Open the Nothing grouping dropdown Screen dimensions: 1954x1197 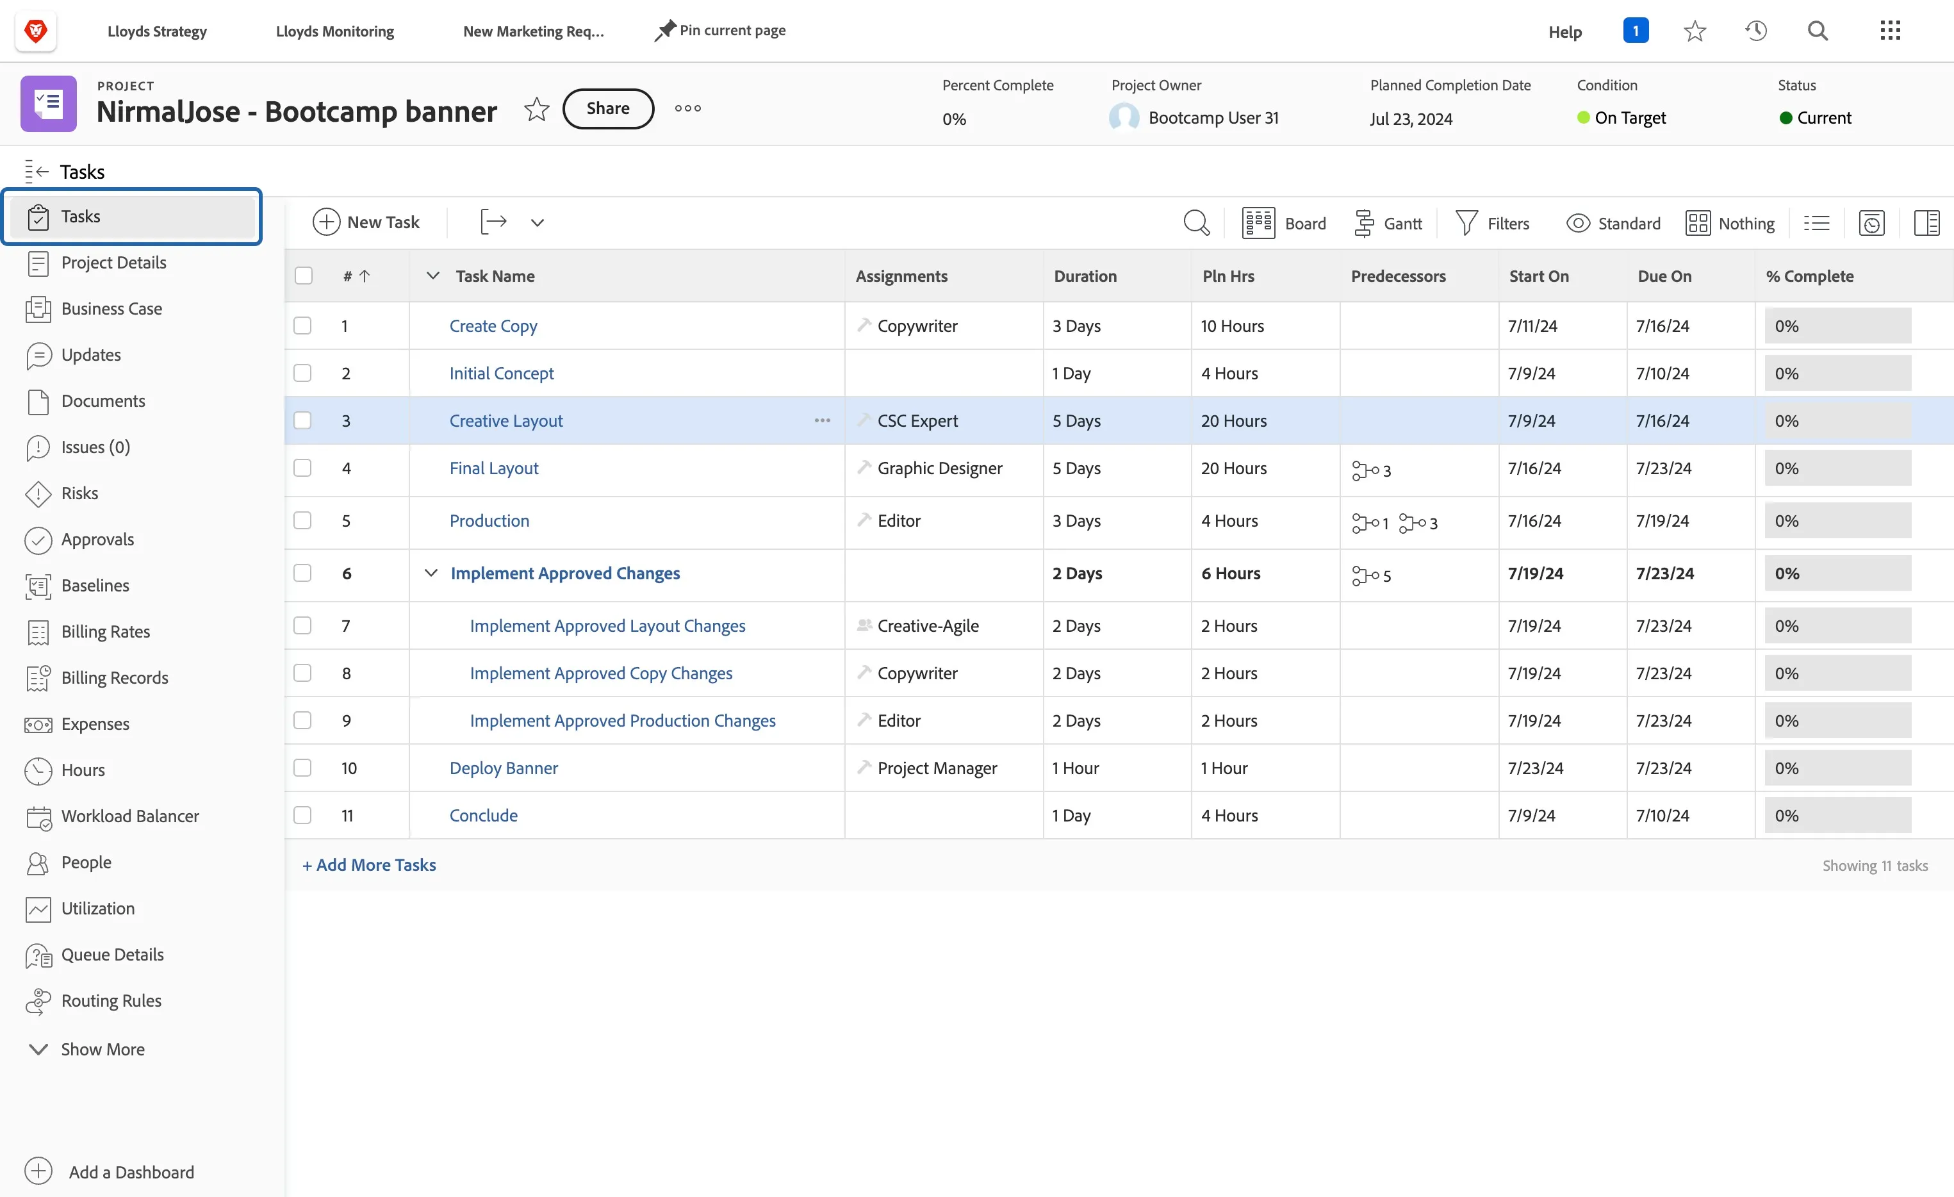(1730, 223)
